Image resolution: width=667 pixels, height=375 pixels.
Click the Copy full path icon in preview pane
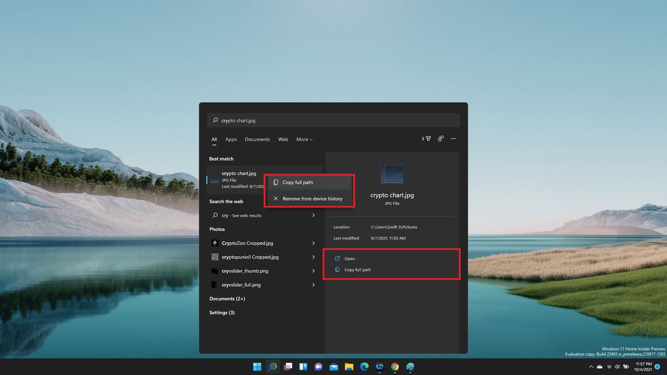point(337,269)
